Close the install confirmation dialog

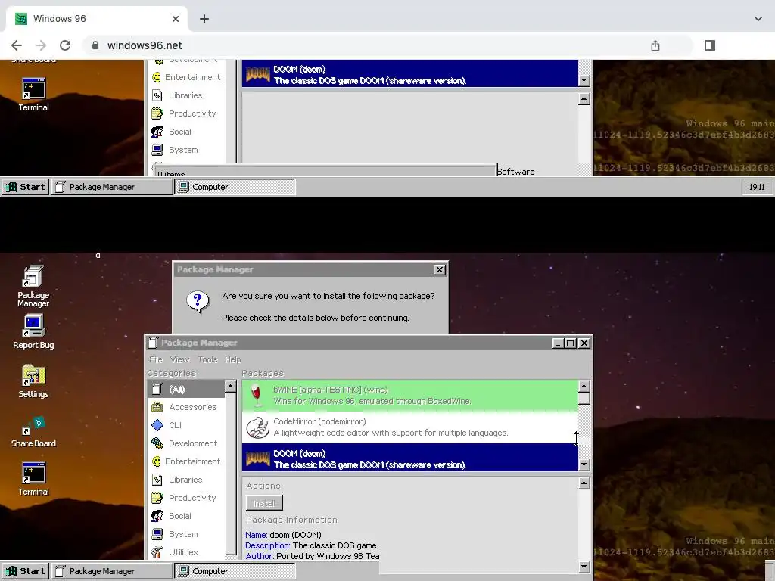(439, 270)
